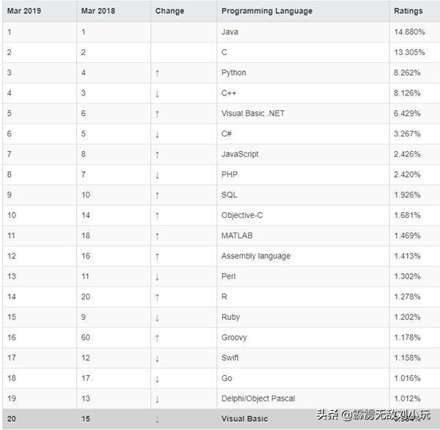Click the down arrow in the C# row
The image size is (440, 430).
tap(157, 134)
